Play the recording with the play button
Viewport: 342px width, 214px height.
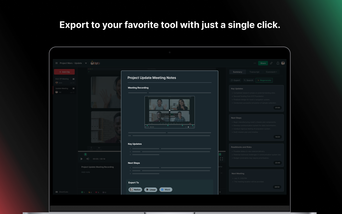82,159
